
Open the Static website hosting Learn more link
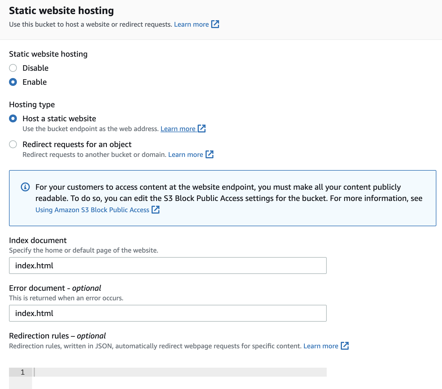[191, 24]
